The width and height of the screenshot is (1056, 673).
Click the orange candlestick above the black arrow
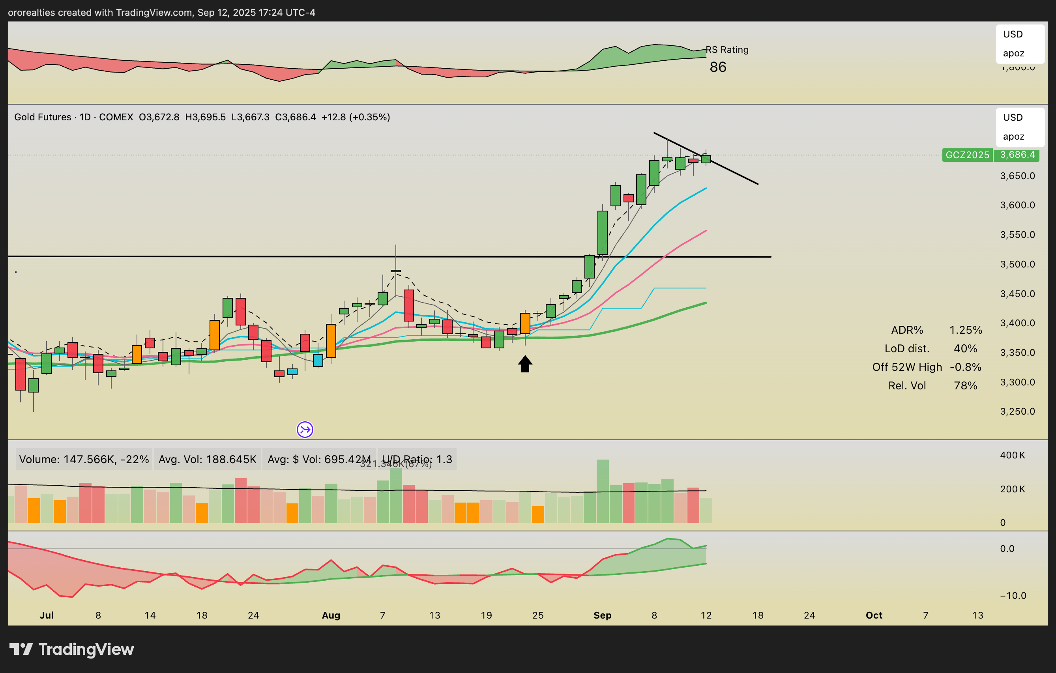pyautogui.click(x=525, y=323)
